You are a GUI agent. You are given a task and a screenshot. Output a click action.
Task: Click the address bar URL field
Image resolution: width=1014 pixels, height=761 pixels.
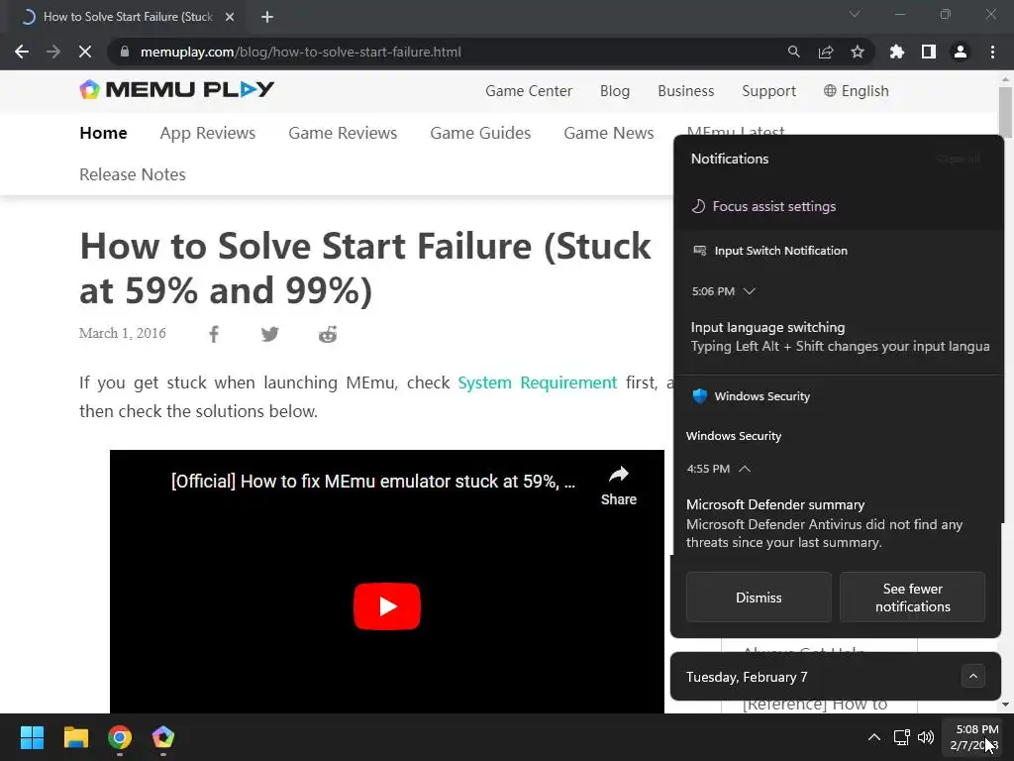point(447,52)
